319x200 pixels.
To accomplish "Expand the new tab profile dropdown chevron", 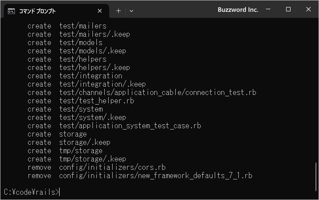I will 131,11.
